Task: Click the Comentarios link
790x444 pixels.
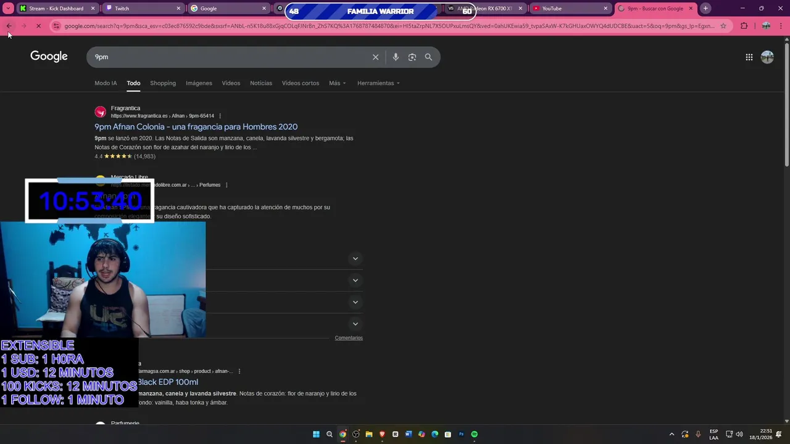Action: 349,338
